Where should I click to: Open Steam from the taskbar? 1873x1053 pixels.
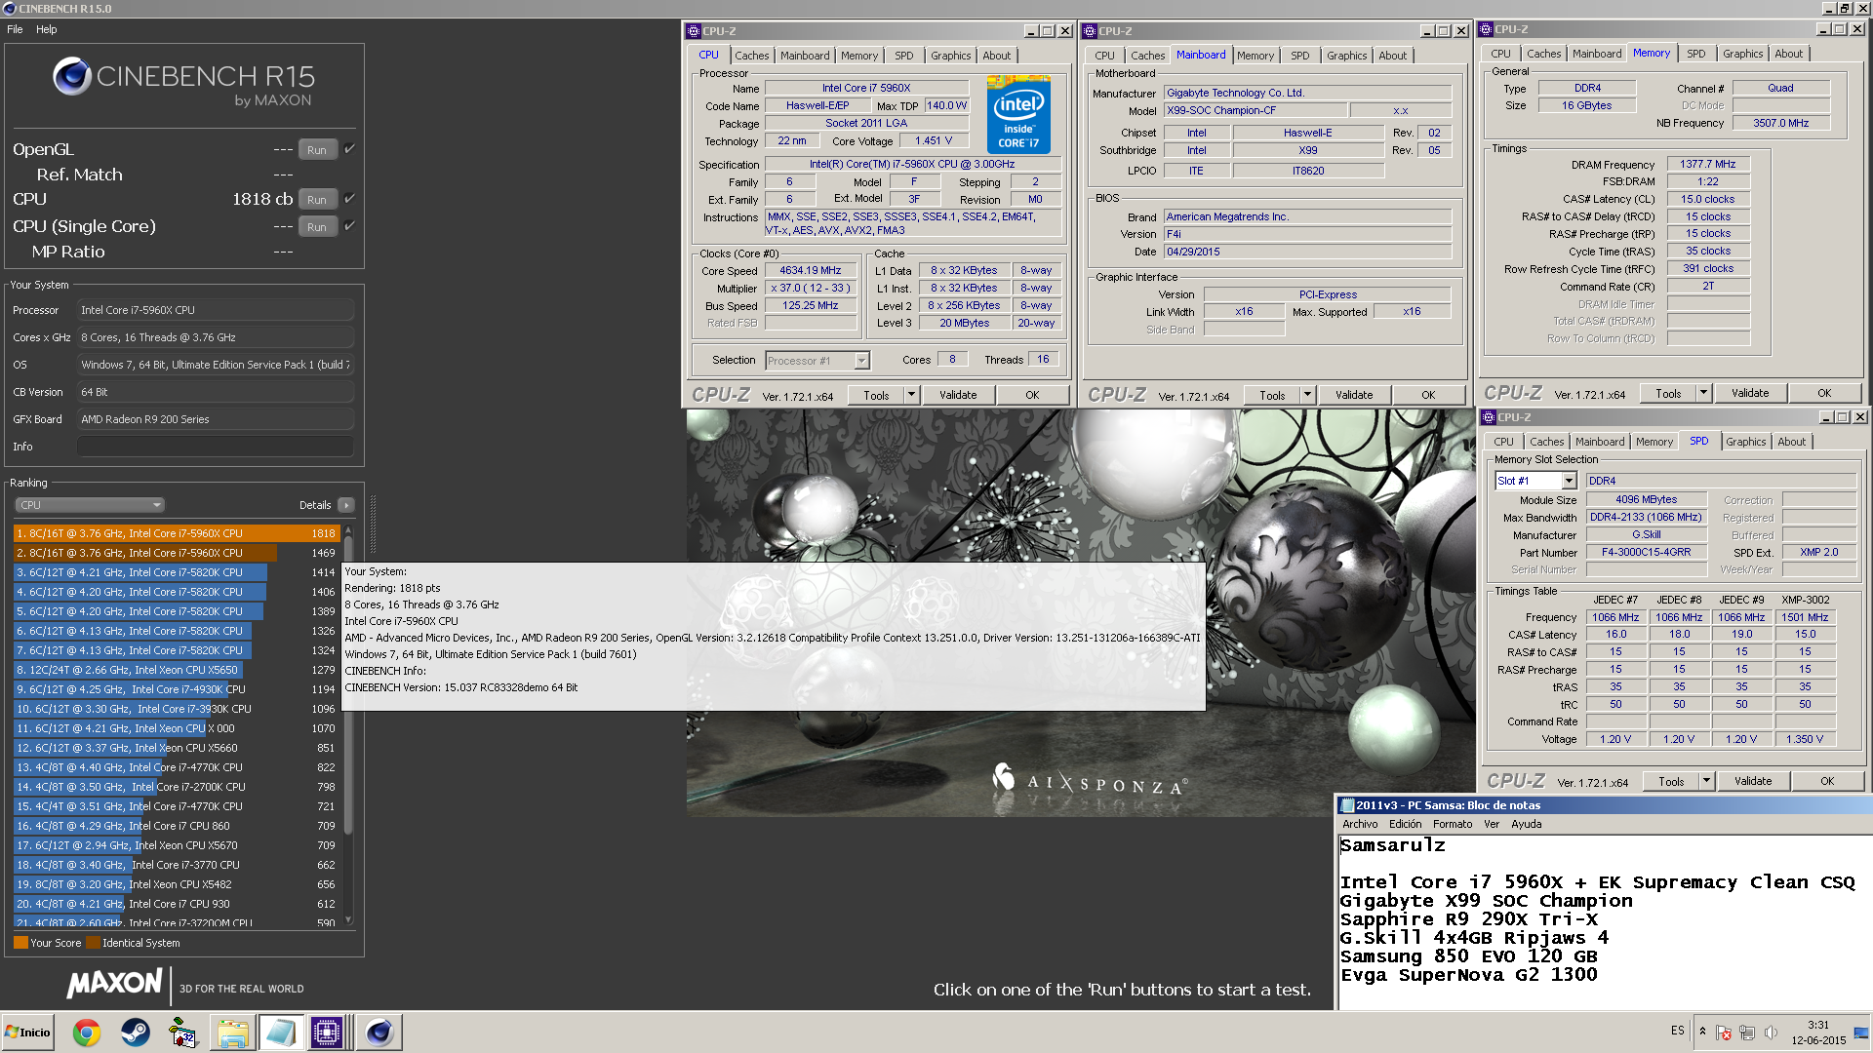click(136, 1033)
